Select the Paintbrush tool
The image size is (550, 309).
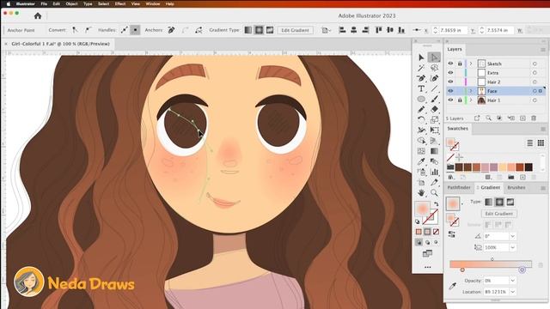point(434,100)
